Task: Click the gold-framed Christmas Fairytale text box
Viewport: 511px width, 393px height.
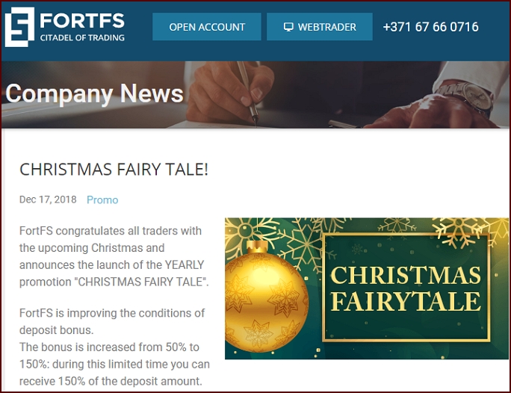Action: coord(406,288)
